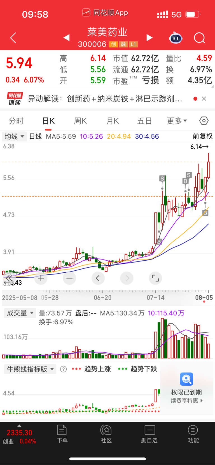
Task: Open the 均线 indicator dropdown
Action: 14,136
